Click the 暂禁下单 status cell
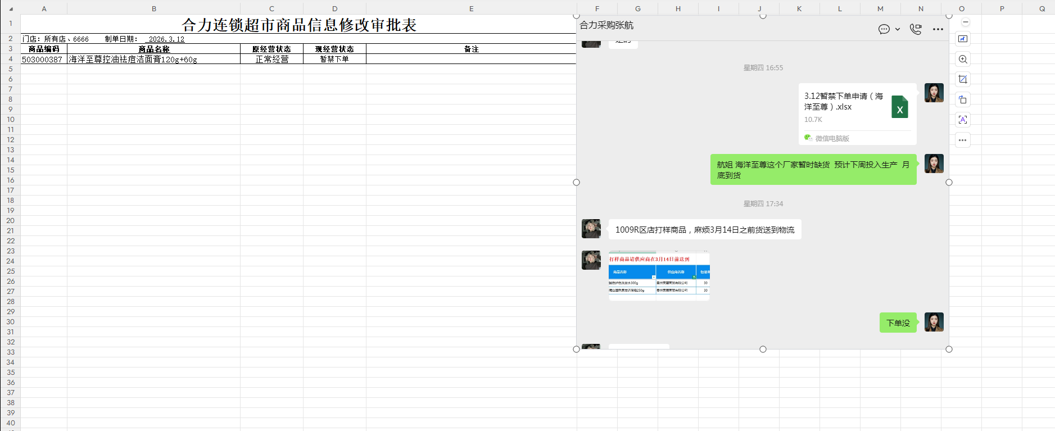Viewport: 1055px width, 431px height. tap(334, 59)
